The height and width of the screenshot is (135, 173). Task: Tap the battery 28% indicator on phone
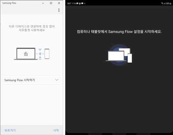168,4
